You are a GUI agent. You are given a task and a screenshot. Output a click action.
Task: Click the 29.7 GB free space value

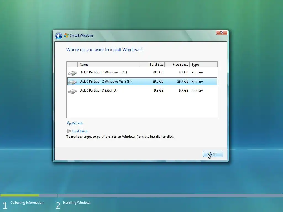point(183,81)
